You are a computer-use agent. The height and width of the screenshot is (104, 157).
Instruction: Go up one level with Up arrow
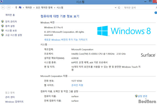point(16,8)
